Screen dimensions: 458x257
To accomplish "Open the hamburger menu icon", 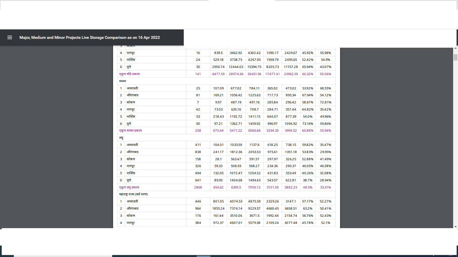I will point(10,37).
